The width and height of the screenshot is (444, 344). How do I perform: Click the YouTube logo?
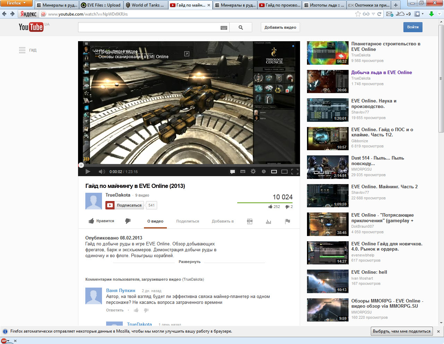pos(31,27)
